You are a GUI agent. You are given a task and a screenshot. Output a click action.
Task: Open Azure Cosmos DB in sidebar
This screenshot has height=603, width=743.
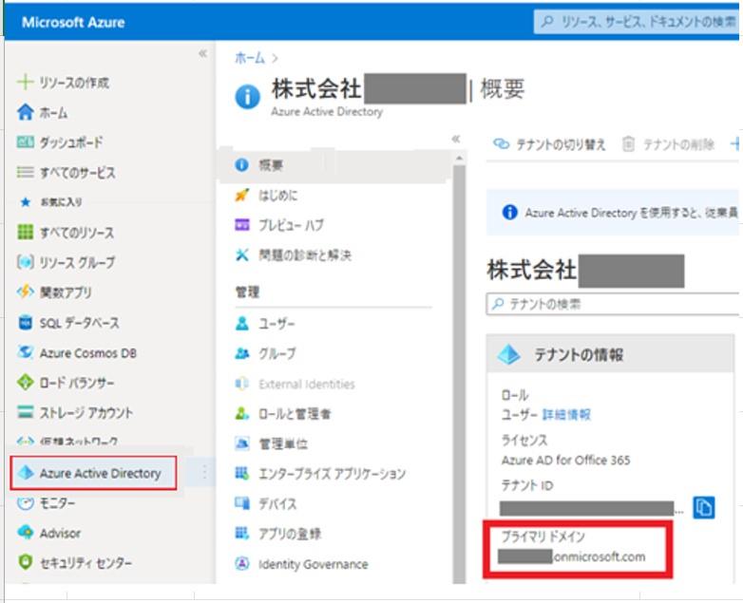click(x=76, y=353)
